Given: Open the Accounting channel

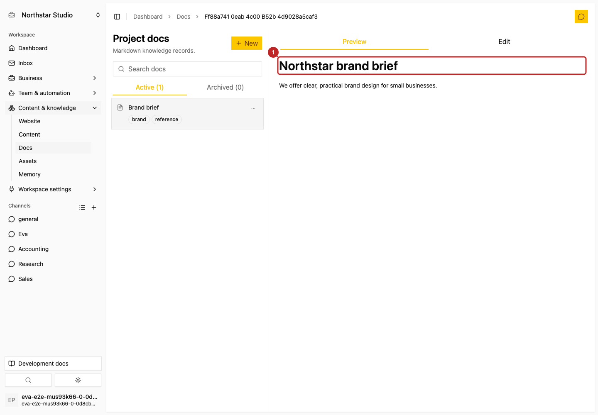Looking at the screenshot, I should pyautogui.click(x=53, y=249).
